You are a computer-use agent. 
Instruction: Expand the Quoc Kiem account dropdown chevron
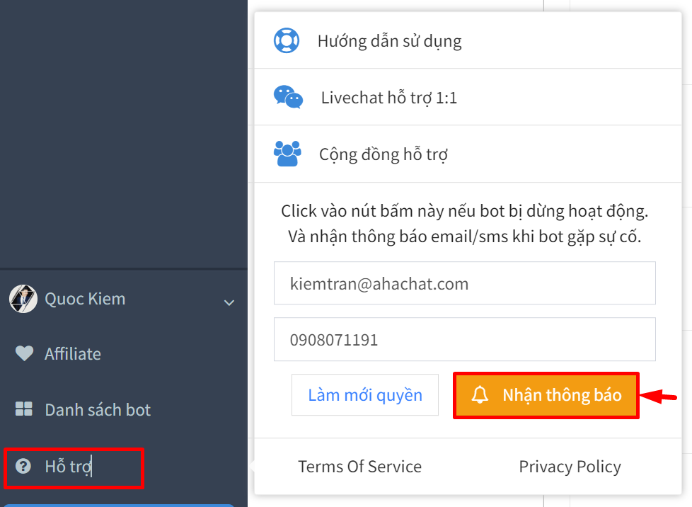(229, 302)
